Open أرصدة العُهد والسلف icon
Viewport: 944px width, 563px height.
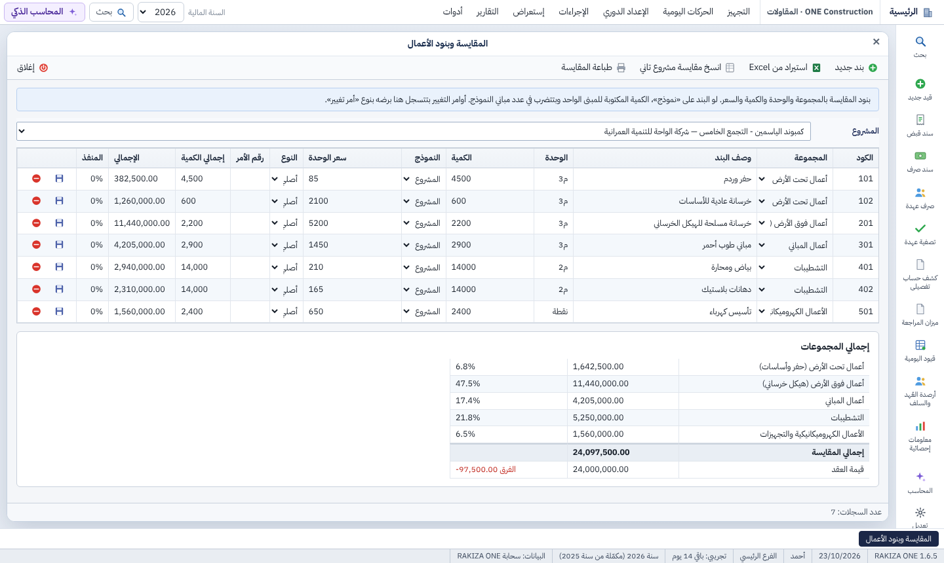point(920,381)
